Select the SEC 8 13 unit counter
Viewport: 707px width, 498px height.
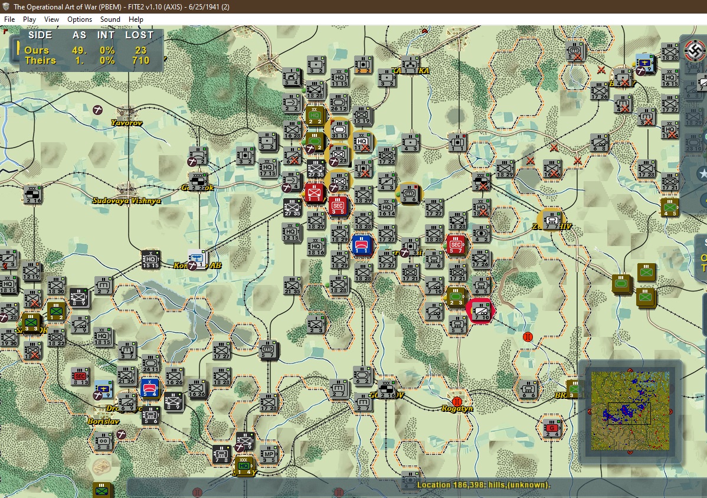click(x=80, y=377)
